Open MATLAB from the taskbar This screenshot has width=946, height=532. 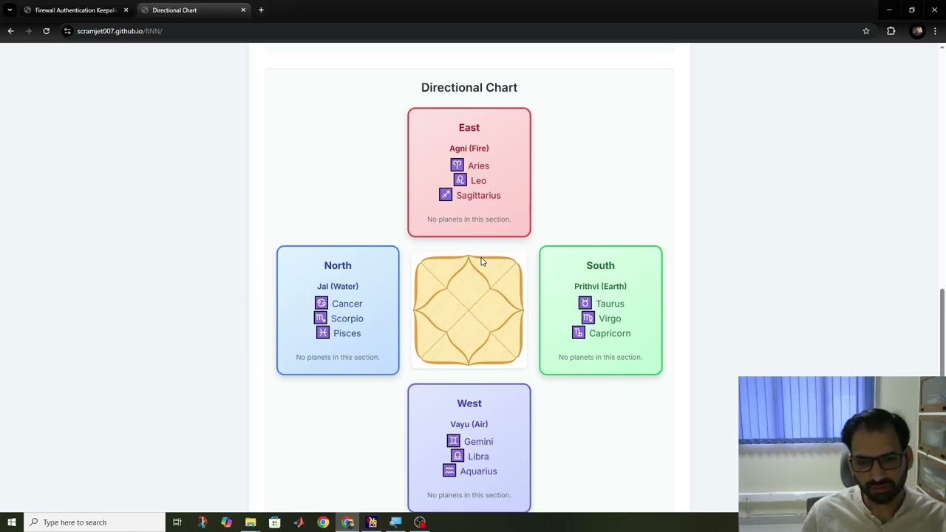(x=299, y=522)
